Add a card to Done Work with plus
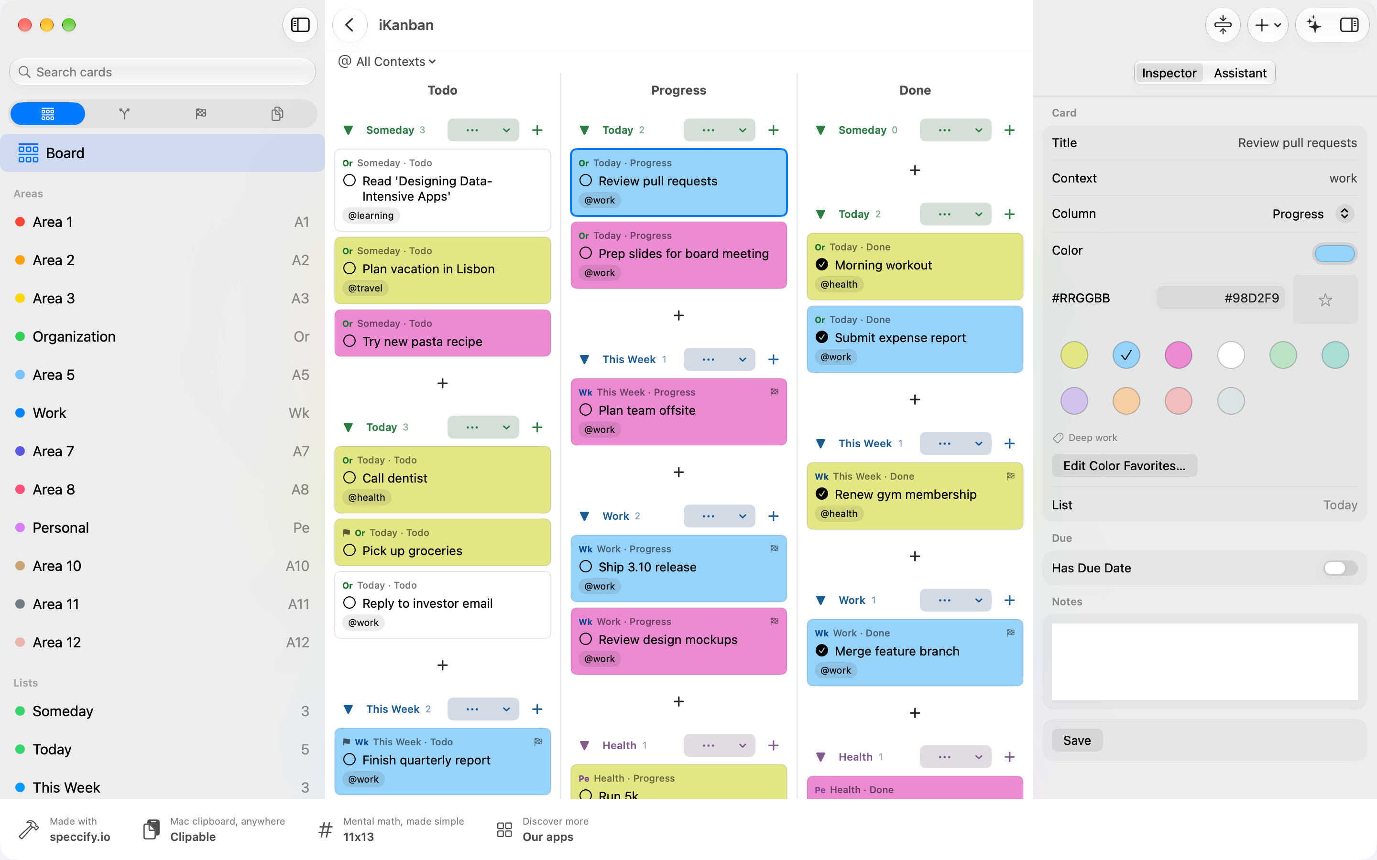Screen dimensions: 1377x860 1009,601
